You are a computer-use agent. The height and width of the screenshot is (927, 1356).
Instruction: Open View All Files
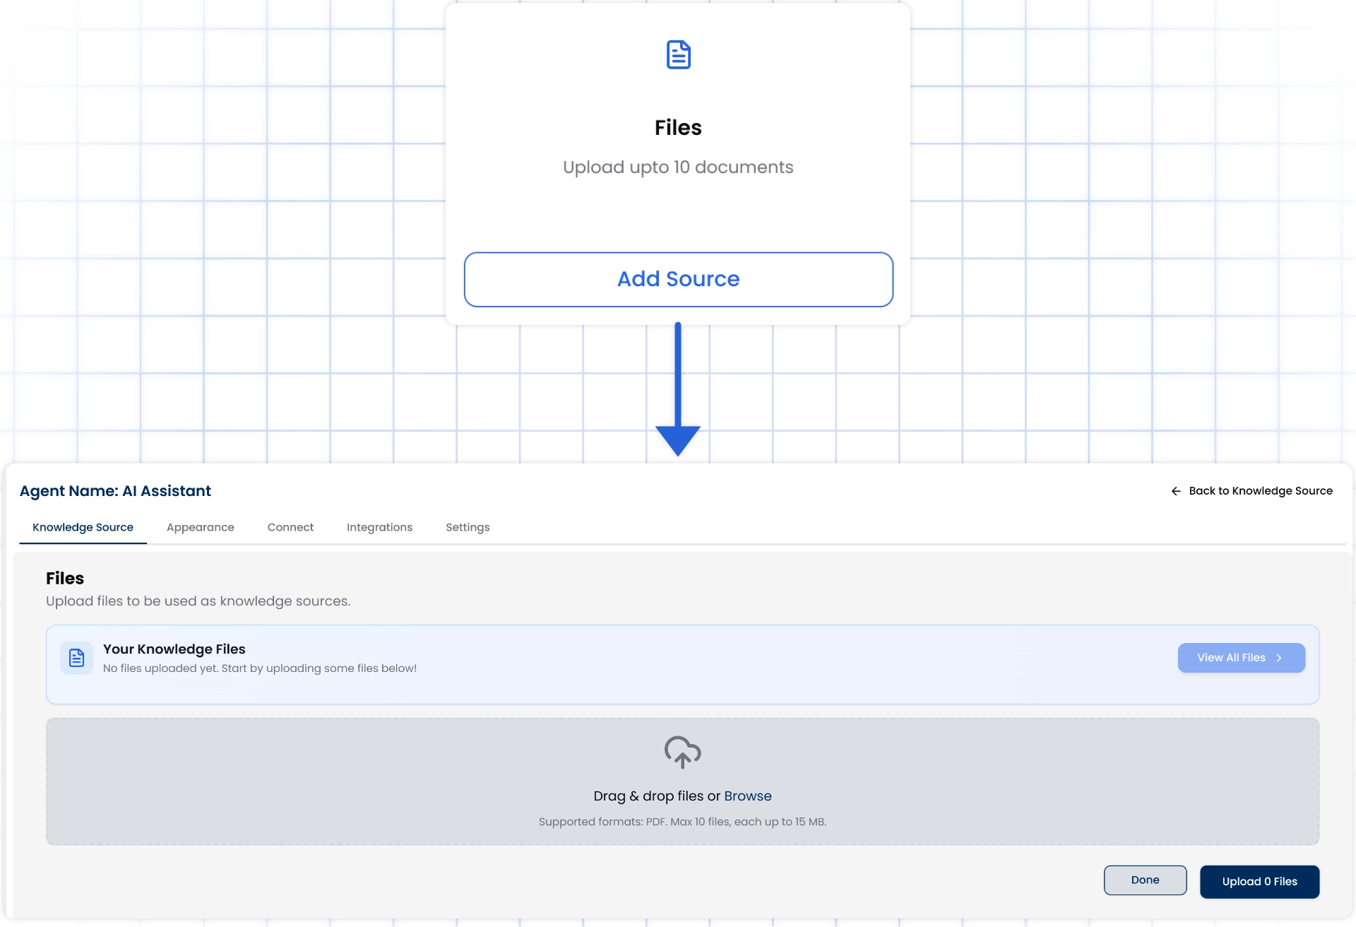[x=1241, y=658]
